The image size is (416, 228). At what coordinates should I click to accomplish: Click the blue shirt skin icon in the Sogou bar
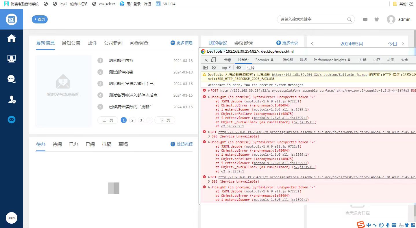tap(407, 225)
